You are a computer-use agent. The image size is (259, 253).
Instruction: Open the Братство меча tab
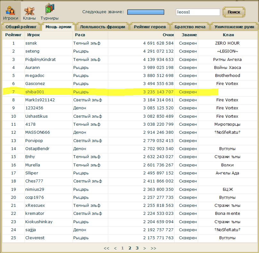190,27
